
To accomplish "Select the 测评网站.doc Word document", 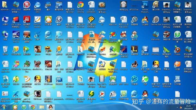I will tap(188, 20).
